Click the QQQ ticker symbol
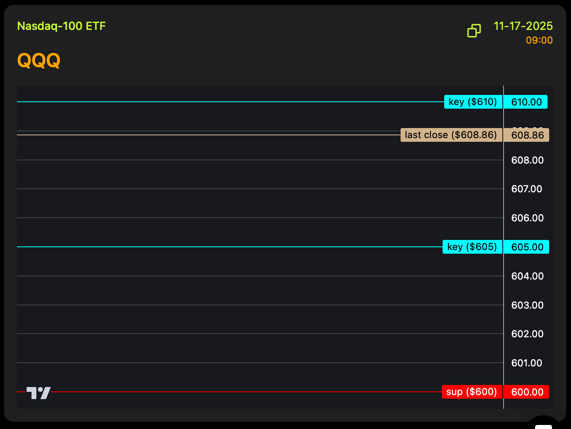The height and width of the screenshot is (429, 571). click(39, 61)
